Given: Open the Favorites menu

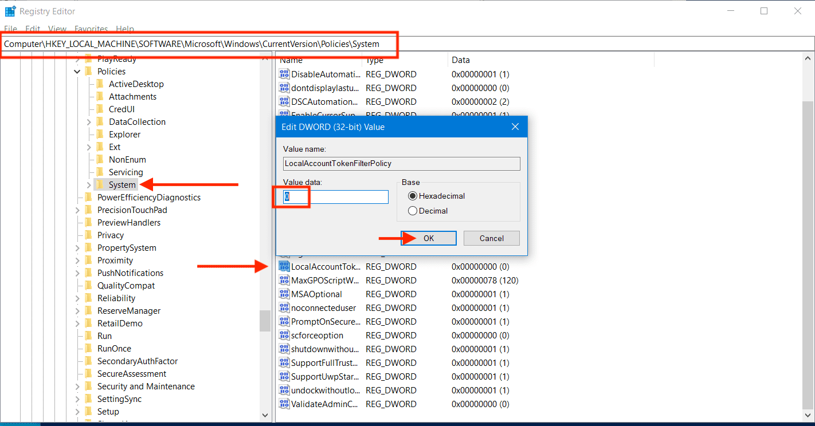Looking at the screenshot, I should pyautogui.click(x=91, y=29).
